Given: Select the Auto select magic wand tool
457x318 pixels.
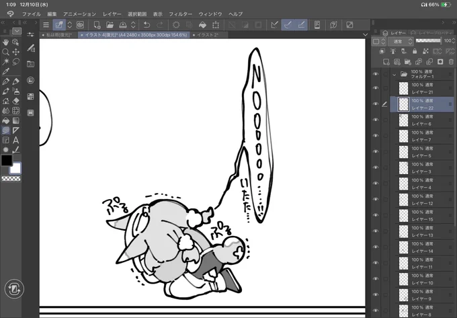Looking at the screenshot, I should click(x=5, y=62).
